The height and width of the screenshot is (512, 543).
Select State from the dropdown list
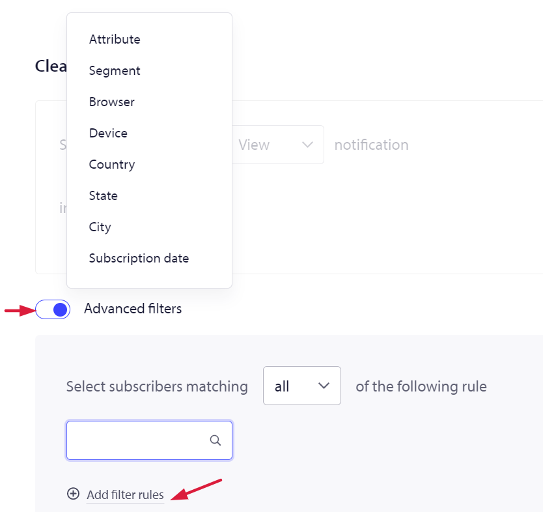(x=104, y=195)
